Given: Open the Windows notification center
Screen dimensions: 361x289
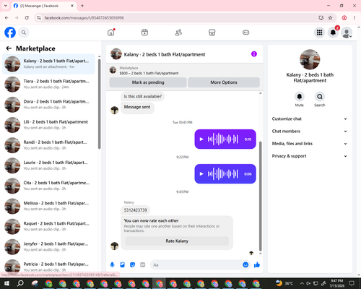Looking at the screenshot, I should 352,283.
